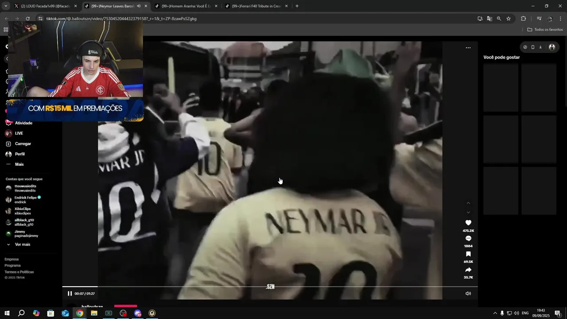Switch to Homem Aranha TikTok tab

pyautogui.click(x=185, y=6)
